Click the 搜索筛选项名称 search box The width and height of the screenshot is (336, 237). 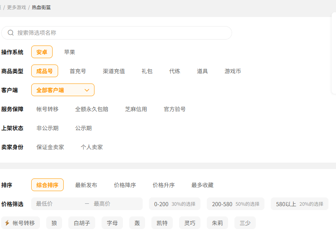tap(119, 33)
